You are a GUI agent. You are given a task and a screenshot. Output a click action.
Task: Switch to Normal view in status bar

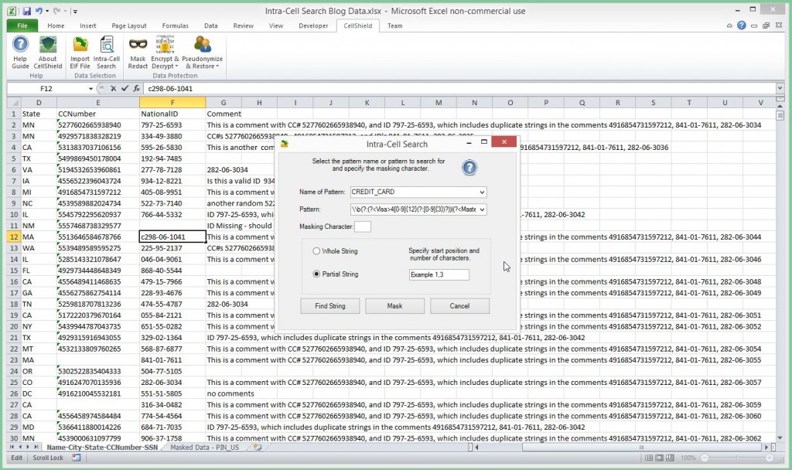pyautogui.click(x=649, y=458)
